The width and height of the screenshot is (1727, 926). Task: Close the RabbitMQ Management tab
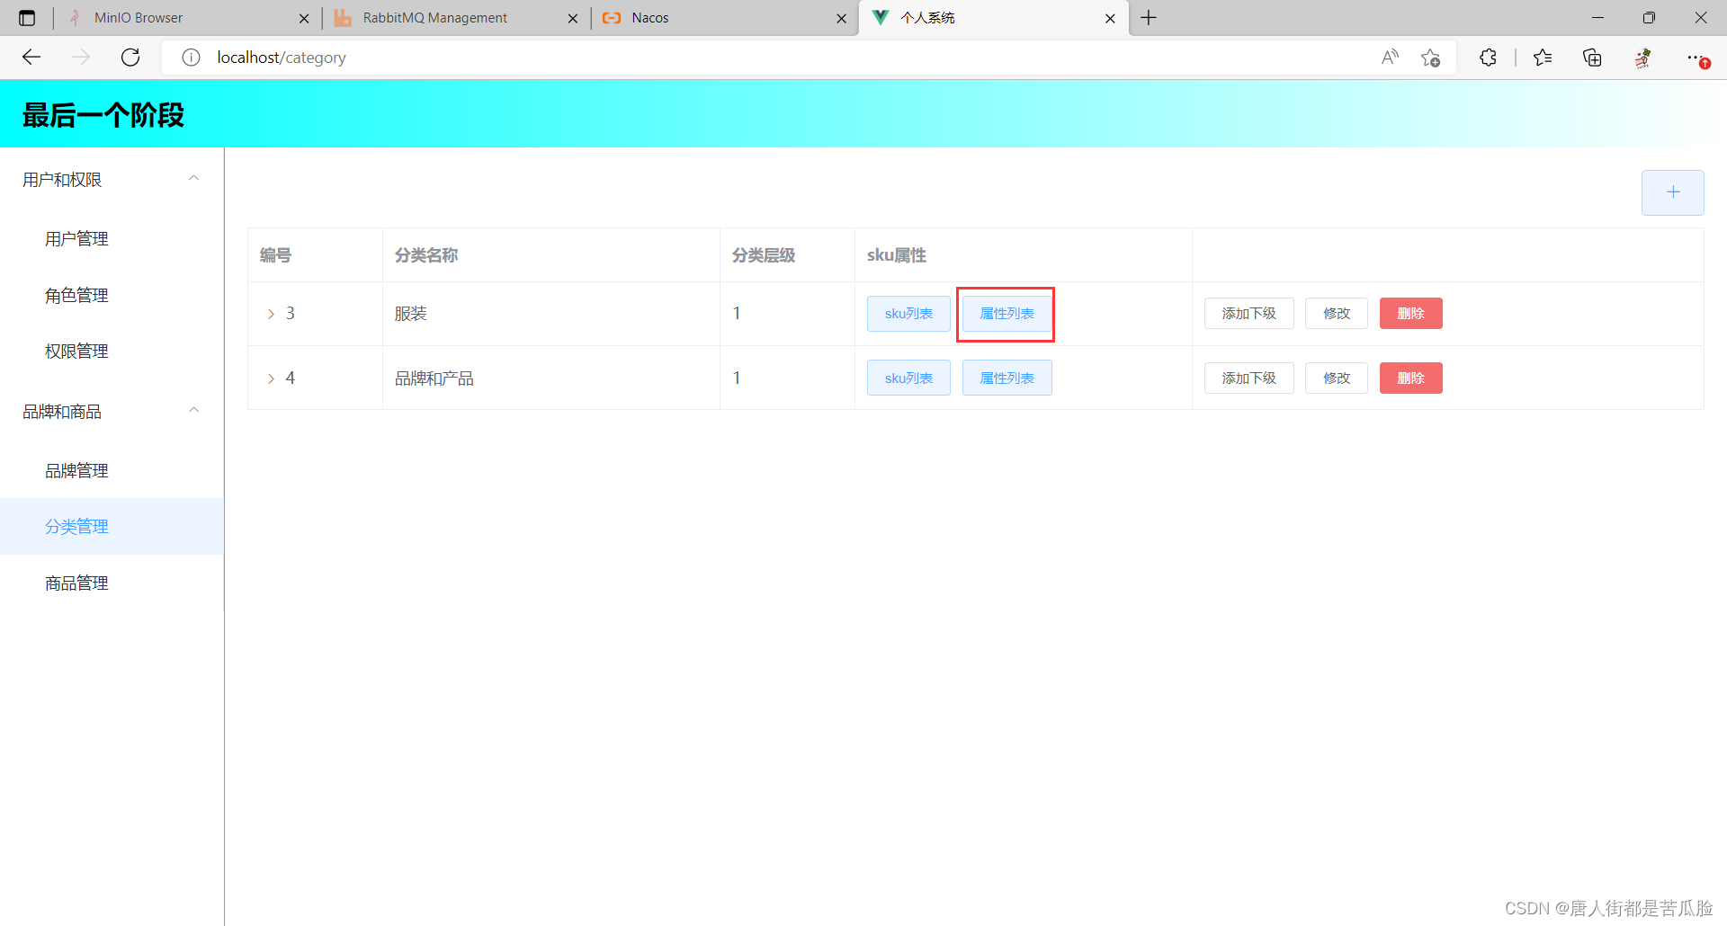(x=573, y=18)
